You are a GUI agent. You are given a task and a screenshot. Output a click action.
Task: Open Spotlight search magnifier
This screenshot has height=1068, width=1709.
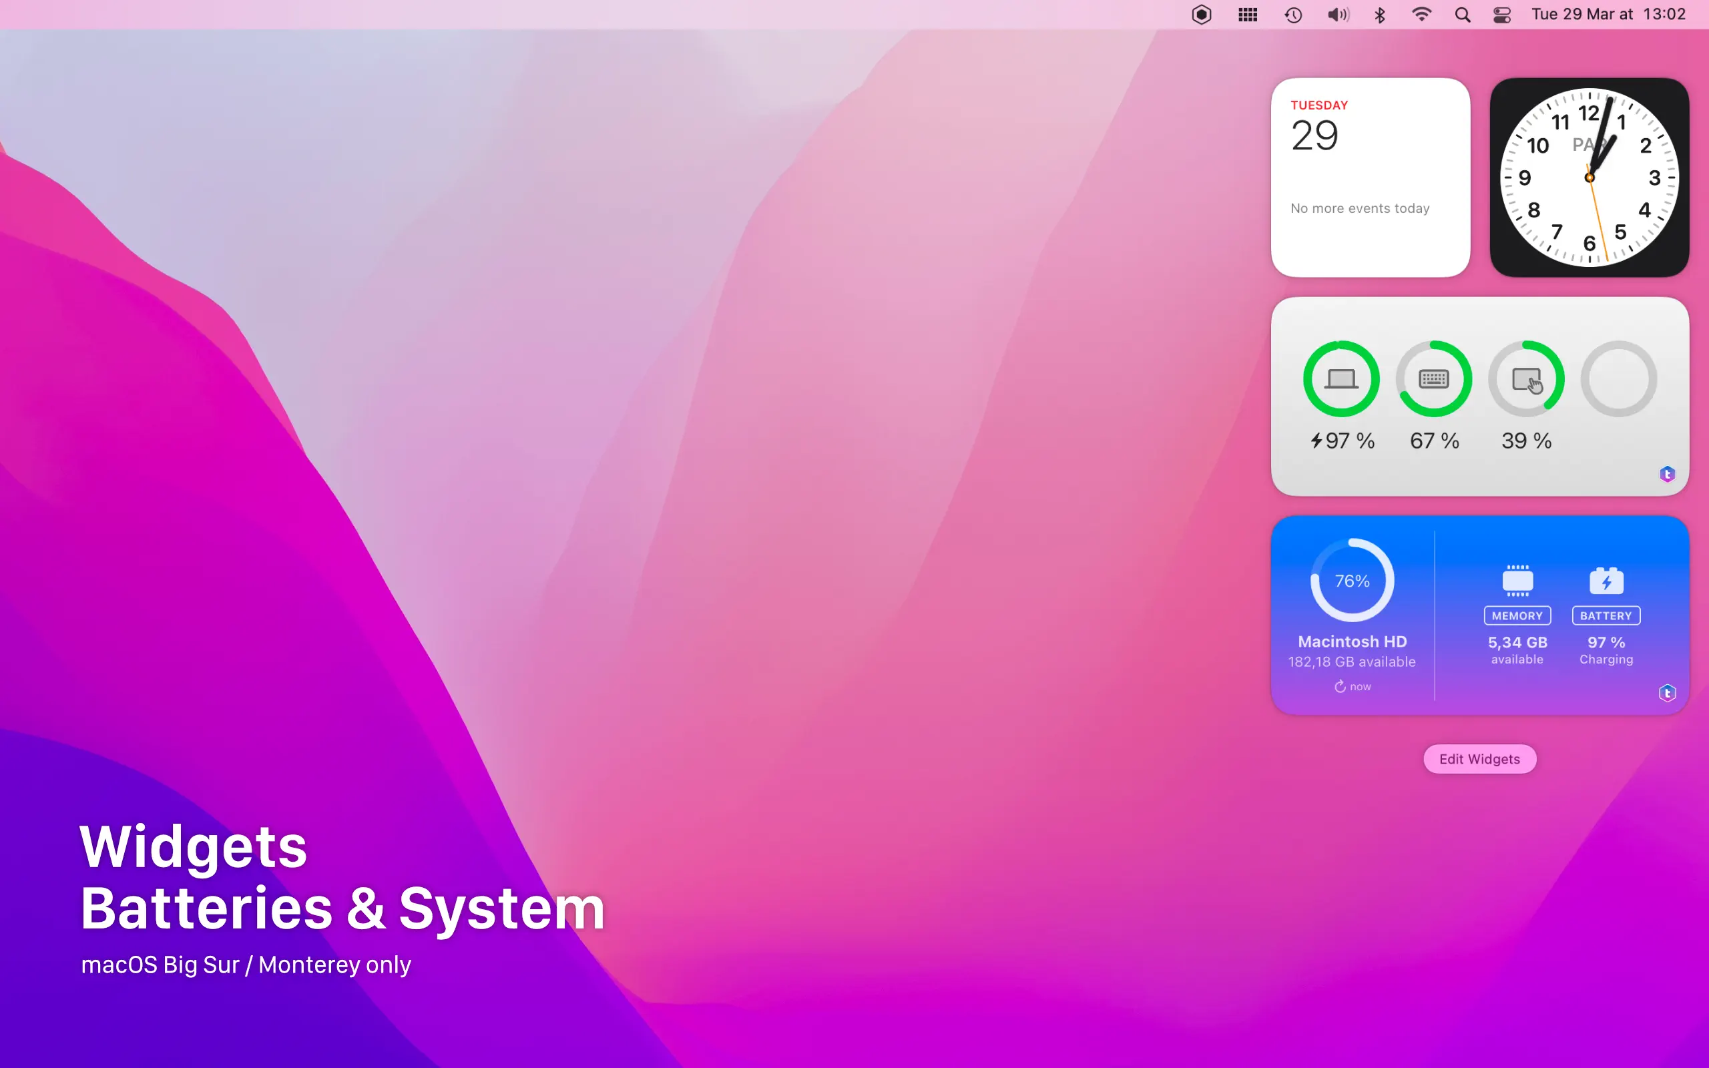[1463, 15]
